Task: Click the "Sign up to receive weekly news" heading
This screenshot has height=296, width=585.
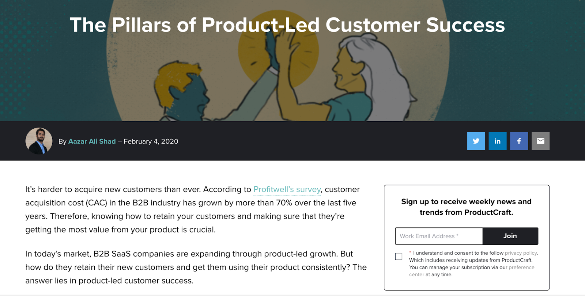Action: (466, 207)
